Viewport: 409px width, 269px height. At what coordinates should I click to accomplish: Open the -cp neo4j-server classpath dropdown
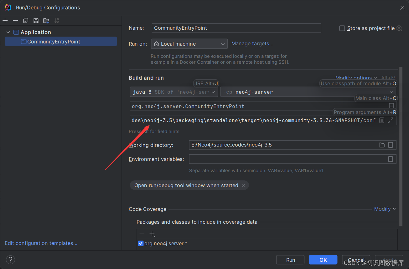click(x=308, y=92)
